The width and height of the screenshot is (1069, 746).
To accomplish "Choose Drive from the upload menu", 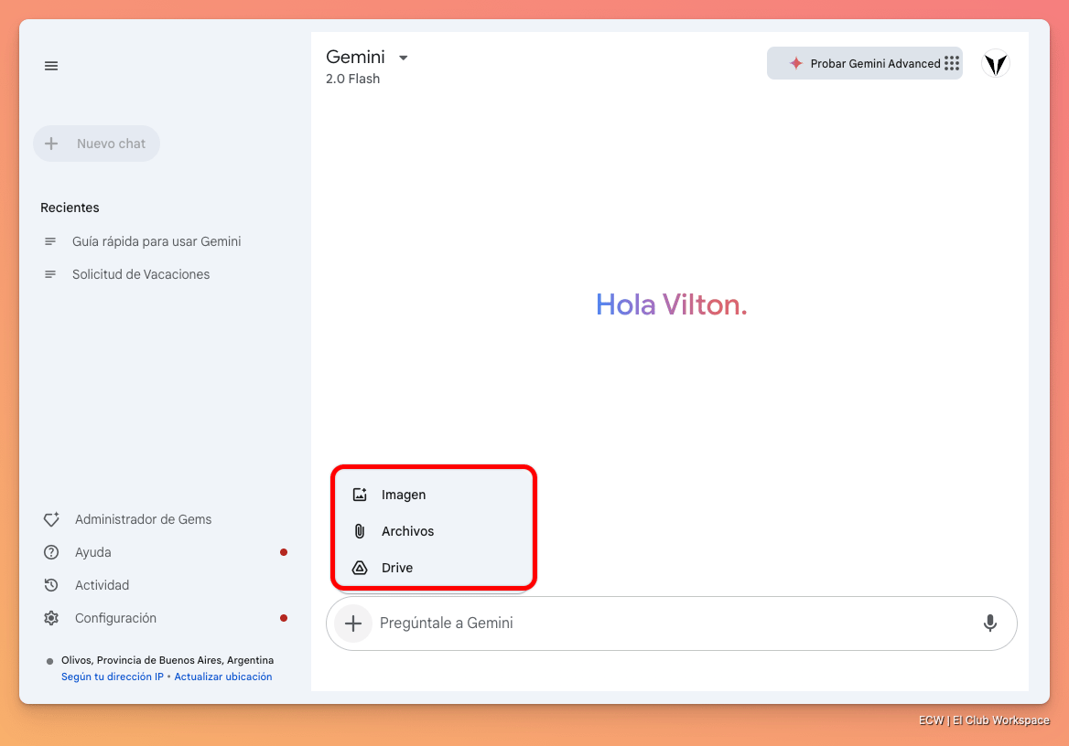I will coord(434,568).
